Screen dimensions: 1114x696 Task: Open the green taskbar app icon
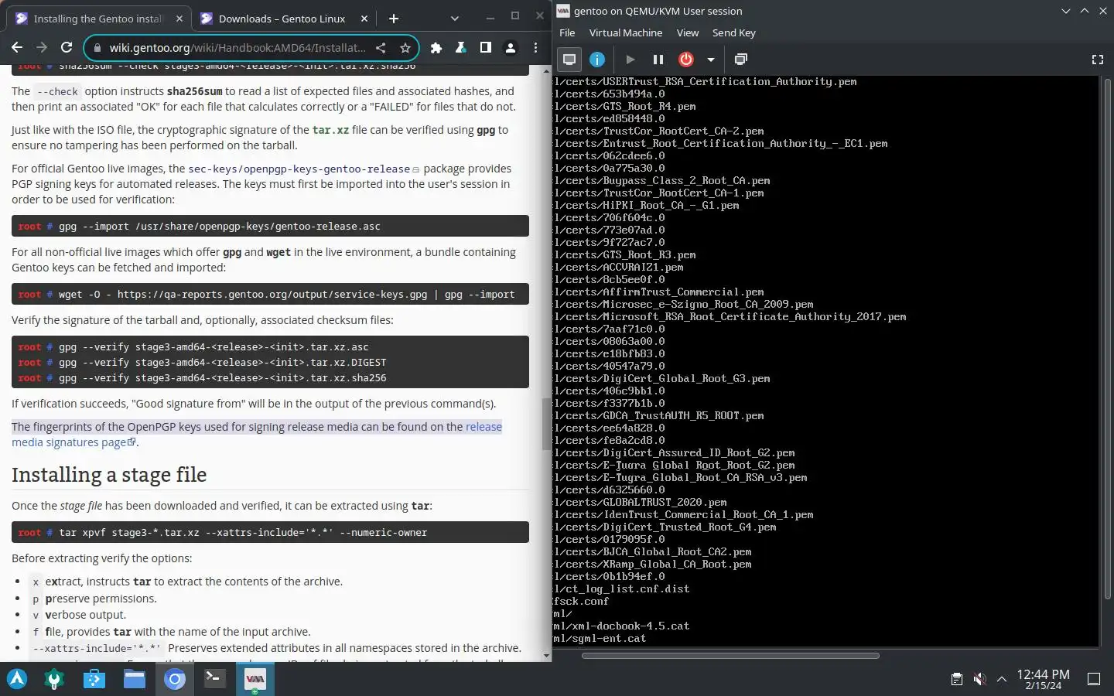54,679
